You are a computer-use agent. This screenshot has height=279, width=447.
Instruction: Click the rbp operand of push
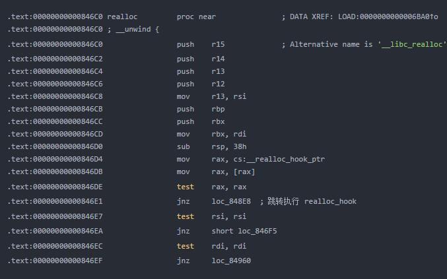[x=219, y=109]
